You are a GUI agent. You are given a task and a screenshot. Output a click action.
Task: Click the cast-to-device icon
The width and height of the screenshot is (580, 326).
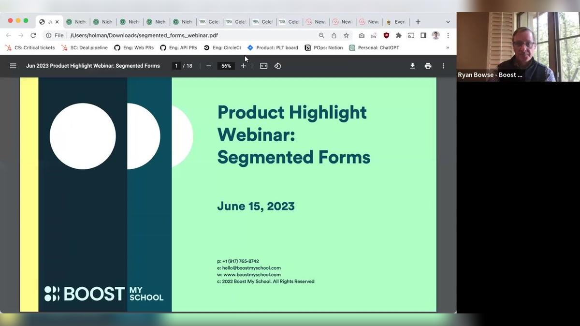coord(412,35)
